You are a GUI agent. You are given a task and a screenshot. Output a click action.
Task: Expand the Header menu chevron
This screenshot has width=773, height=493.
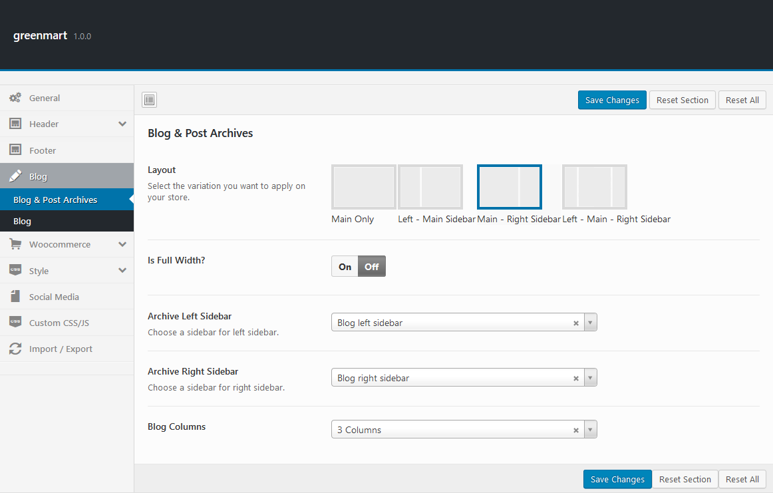[x=122, y=124]
